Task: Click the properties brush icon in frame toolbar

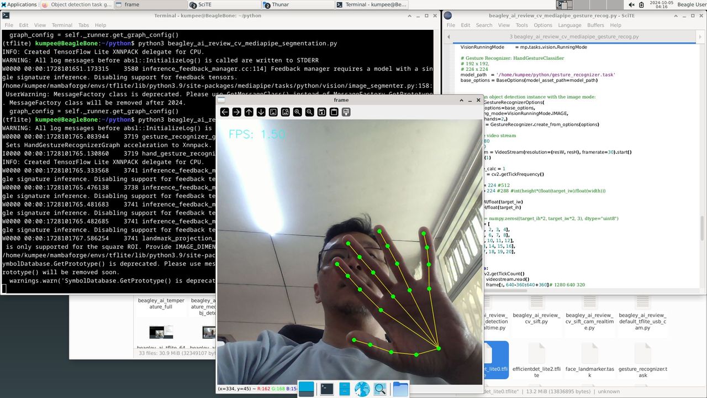Action: (x=346, y=112)
